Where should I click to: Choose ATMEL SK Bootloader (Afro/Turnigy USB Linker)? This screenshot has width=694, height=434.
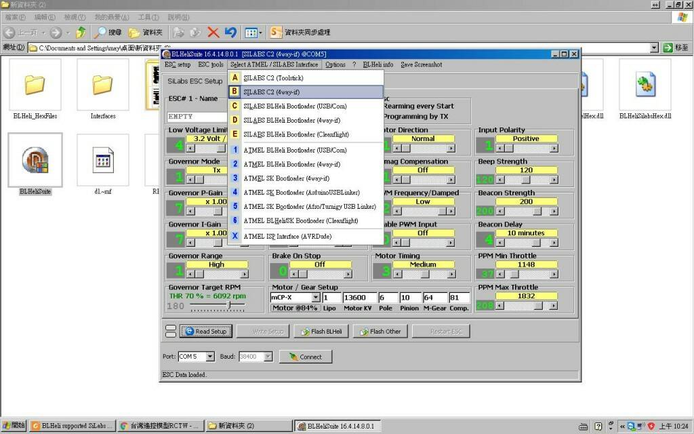click(306, 207)
